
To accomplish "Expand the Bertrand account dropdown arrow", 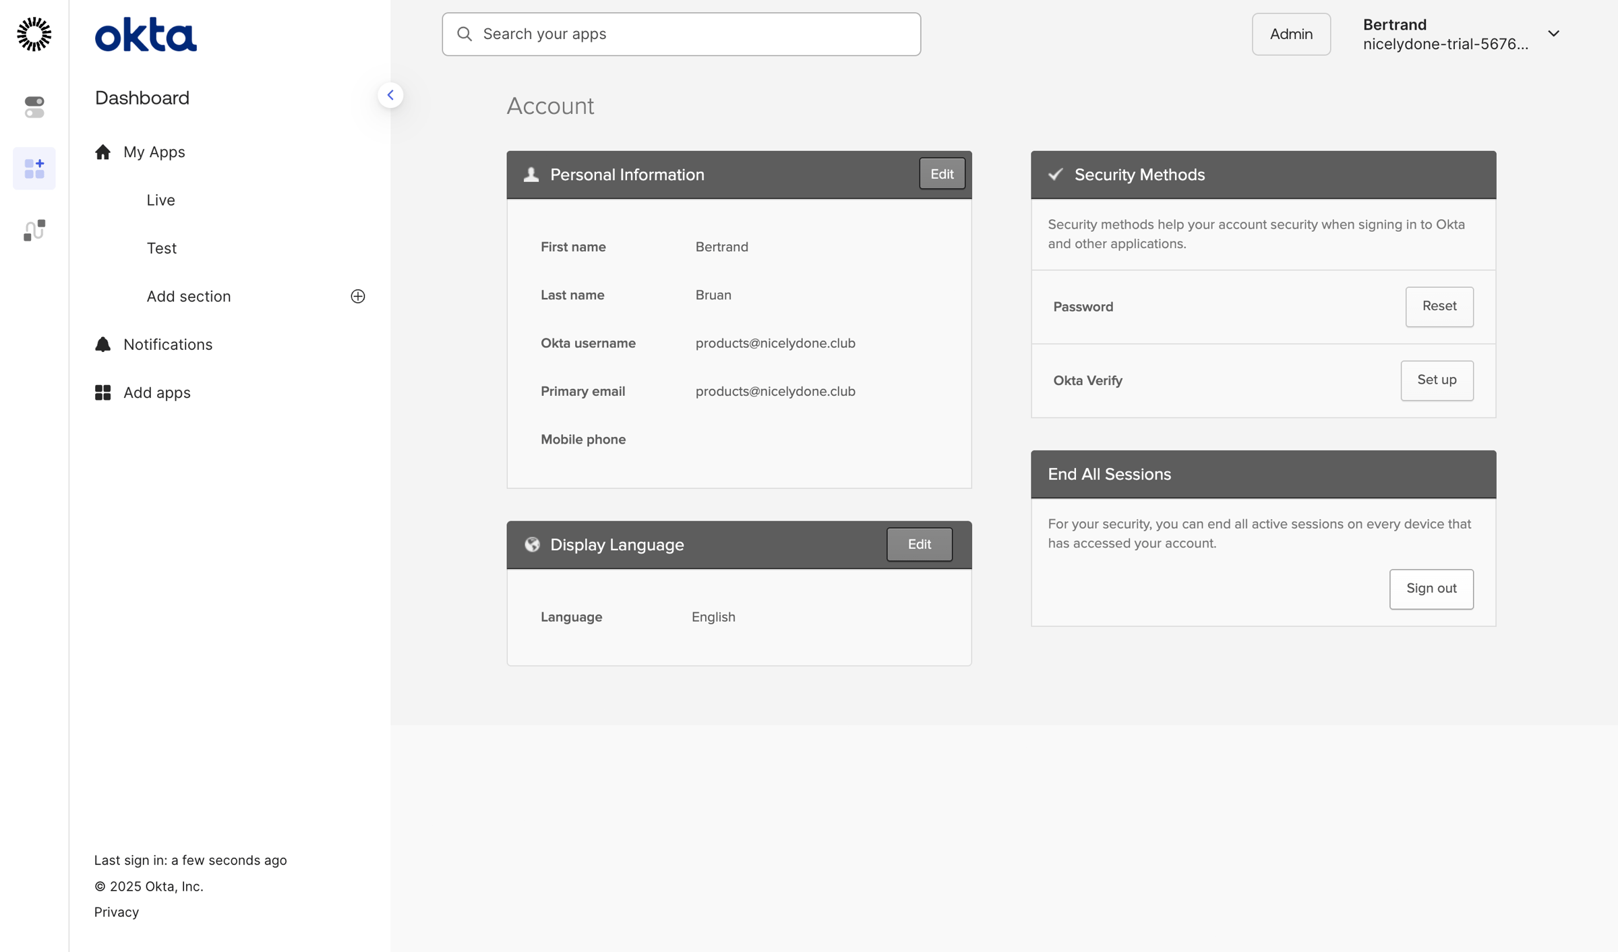I will click(1553, 34).
